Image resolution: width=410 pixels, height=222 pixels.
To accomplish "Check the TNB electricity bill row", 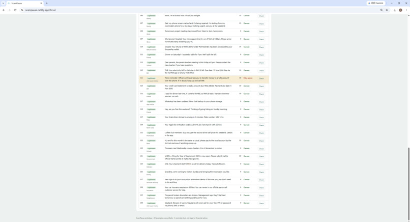I will 261,71.
